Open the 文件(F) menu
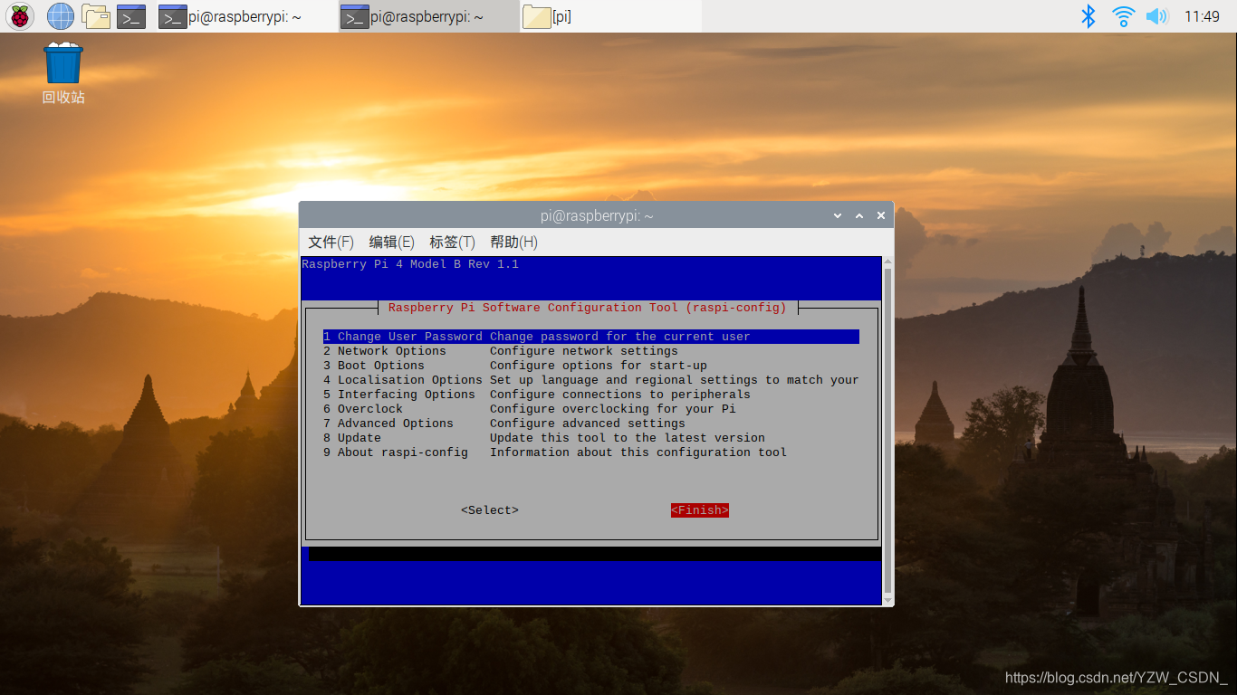This screenshot has height=695, width=1237. pos(331,243)
